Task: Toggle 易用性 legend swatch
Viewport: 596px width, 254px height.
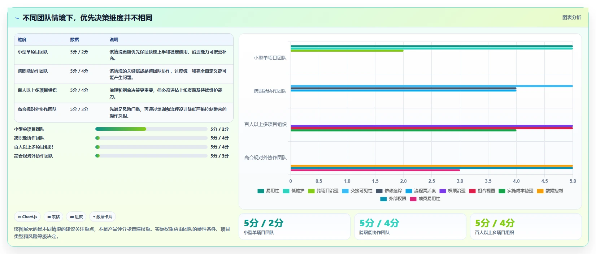Action: click(261, 191)
